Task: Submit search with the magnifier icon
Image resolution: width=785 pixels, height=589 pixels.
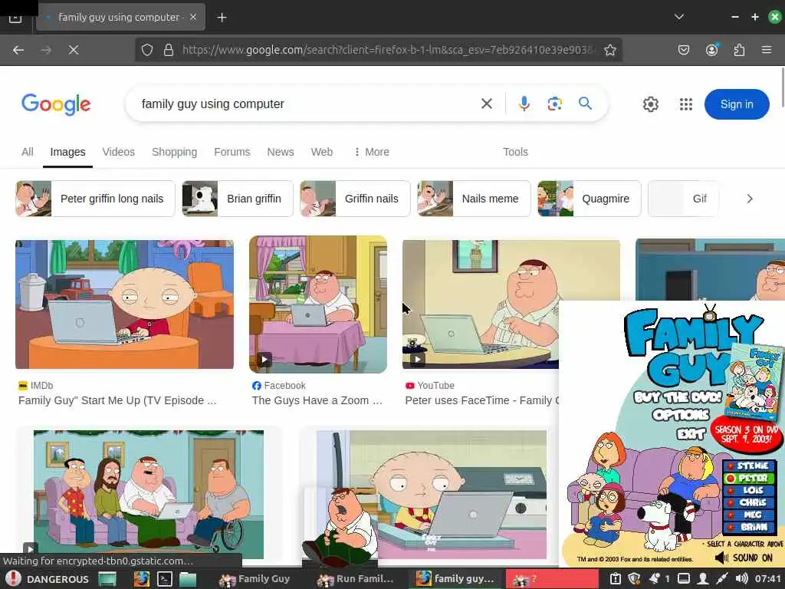Action: (585, 104)
